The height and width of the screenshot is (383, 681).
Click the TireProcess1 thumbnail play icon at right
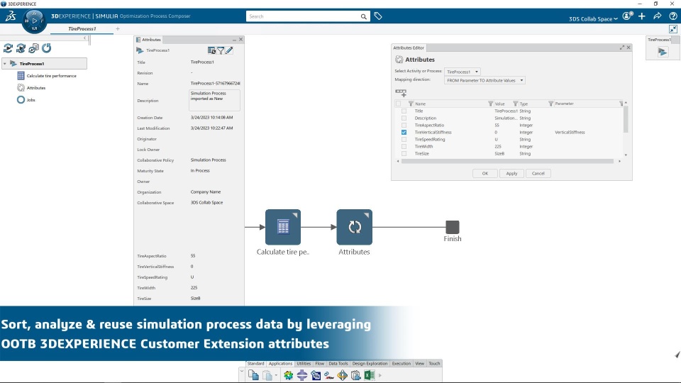click(x=663, y=52)
